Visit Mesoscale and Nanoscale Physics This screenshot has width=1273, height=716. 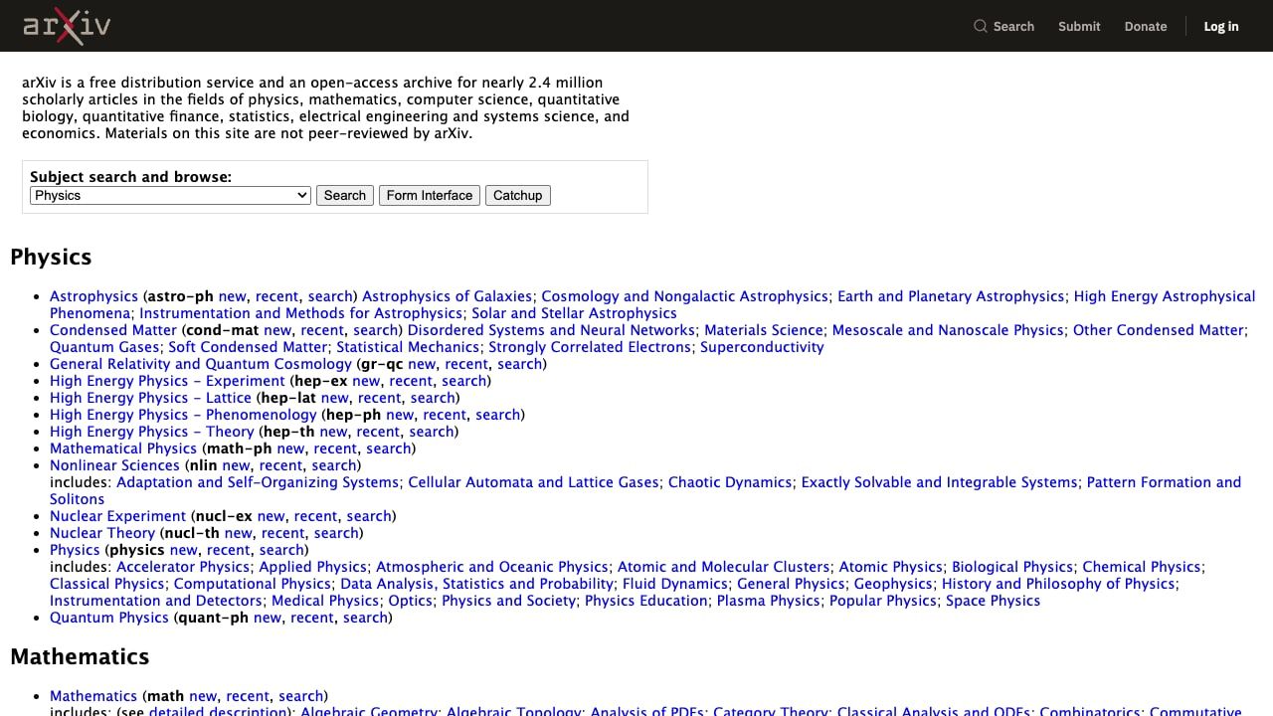pos(948,330)
